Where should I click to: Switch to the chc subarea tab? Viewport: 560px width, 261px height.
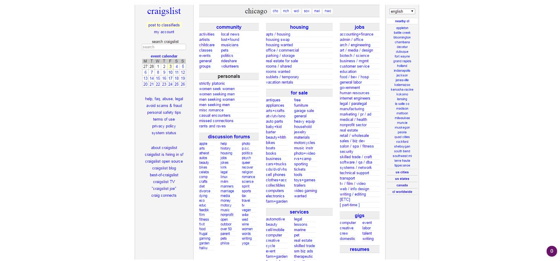(275, 11)
